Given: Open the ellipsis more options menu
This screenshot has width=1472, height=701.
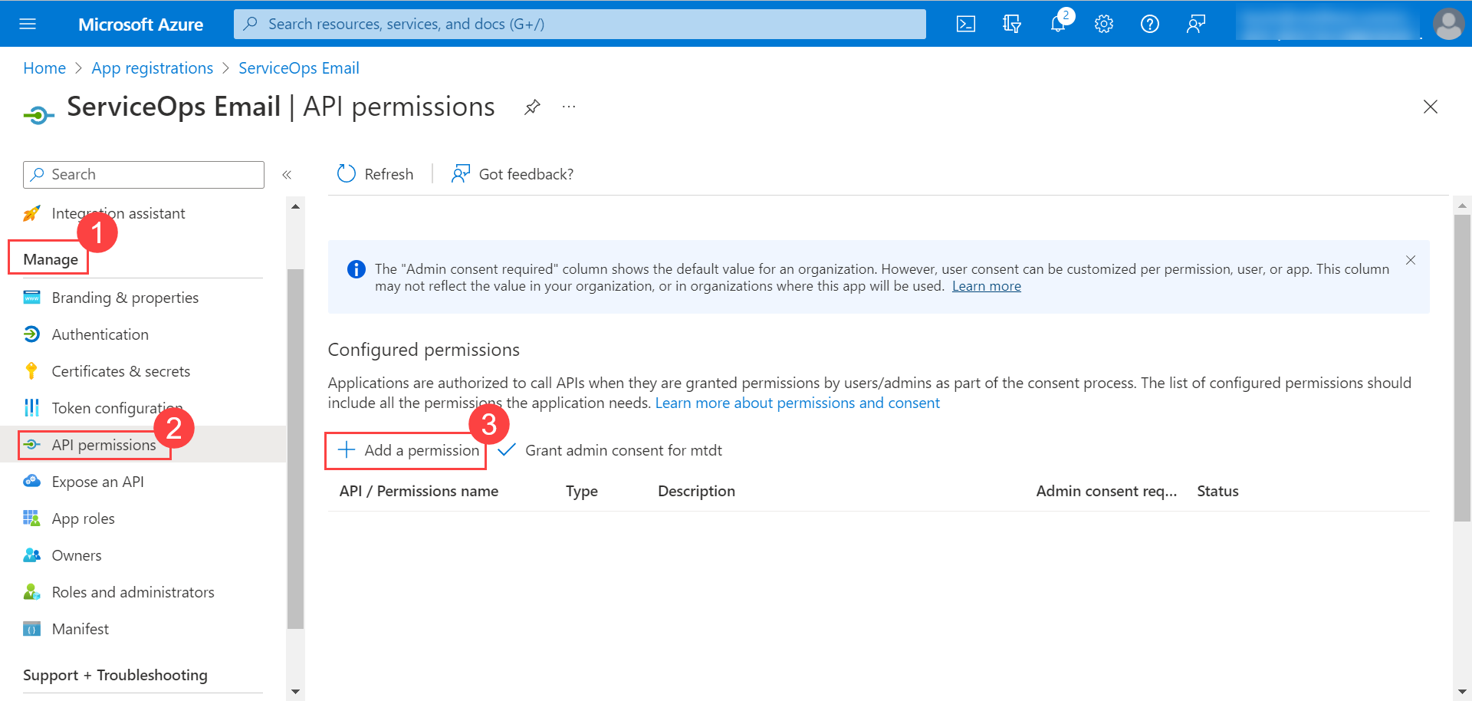Looking at the screenshot, I should coord(568,107).
